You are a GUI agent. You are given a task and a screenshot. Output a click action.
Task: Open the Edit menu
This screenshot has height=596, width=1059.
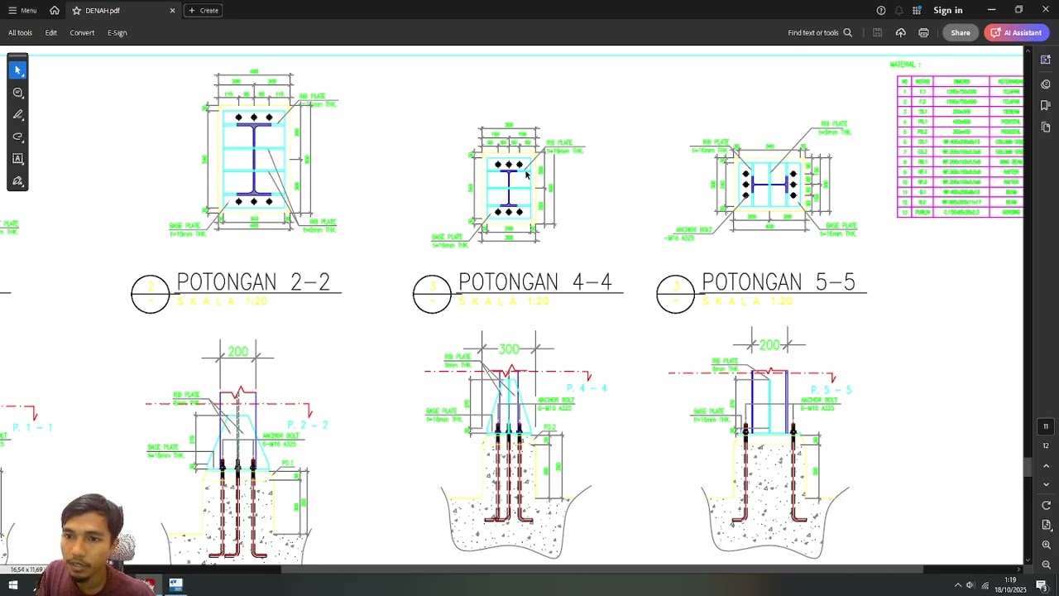(51, 33)
